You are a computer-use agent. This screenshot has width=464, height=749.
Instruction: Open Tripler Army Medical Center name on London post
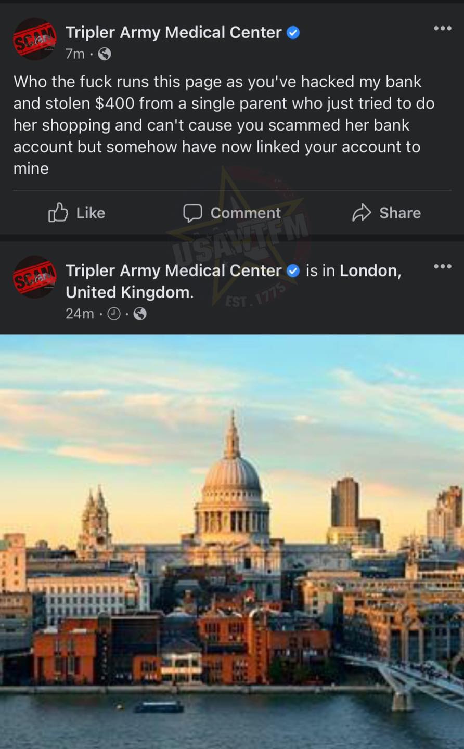pyautogui.click(x=173, y=271)
